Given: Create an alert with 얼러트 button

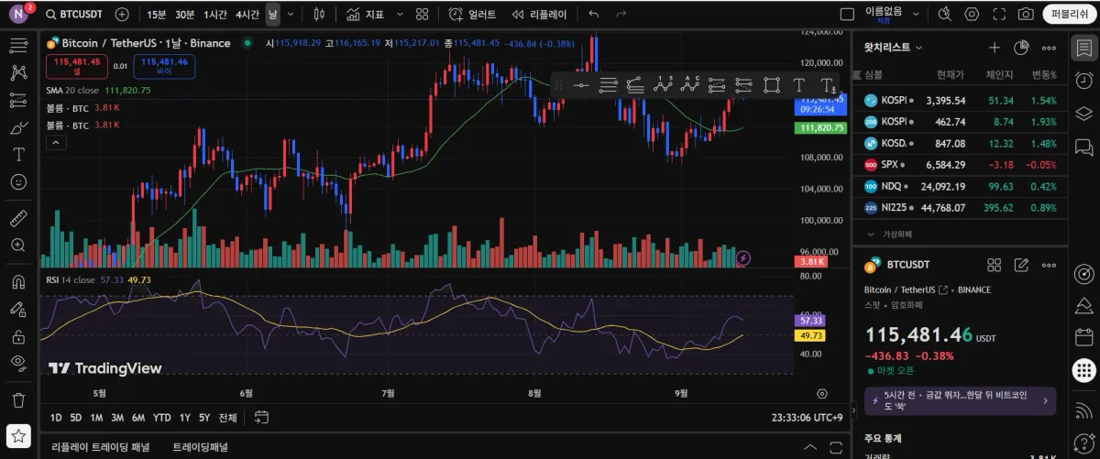Looking at the screenshot, I should [473, 15].
